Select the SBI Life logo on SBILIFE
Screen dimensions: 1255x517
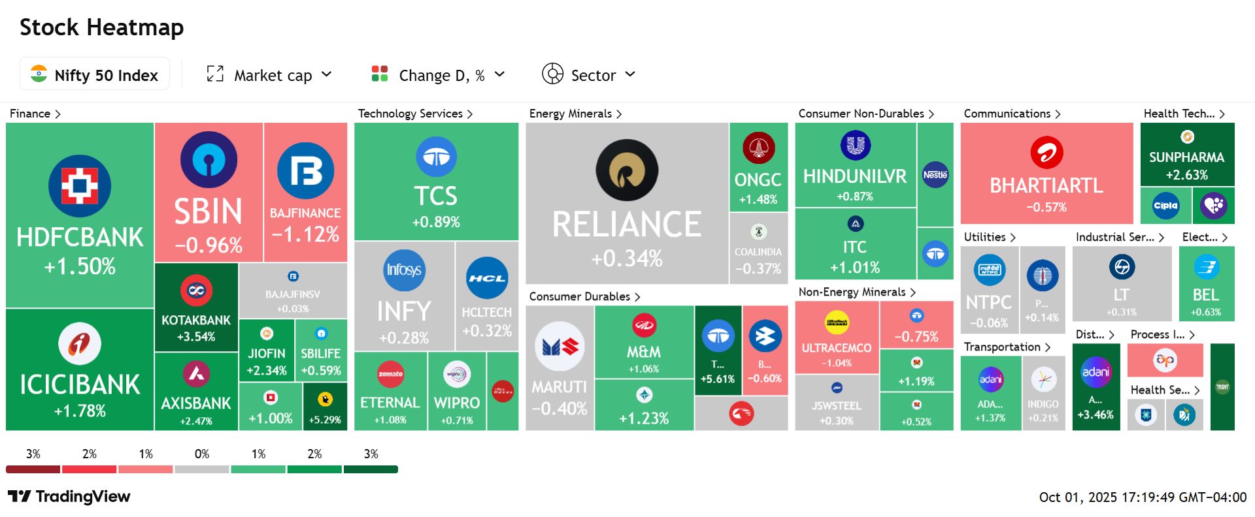(321, 334)
